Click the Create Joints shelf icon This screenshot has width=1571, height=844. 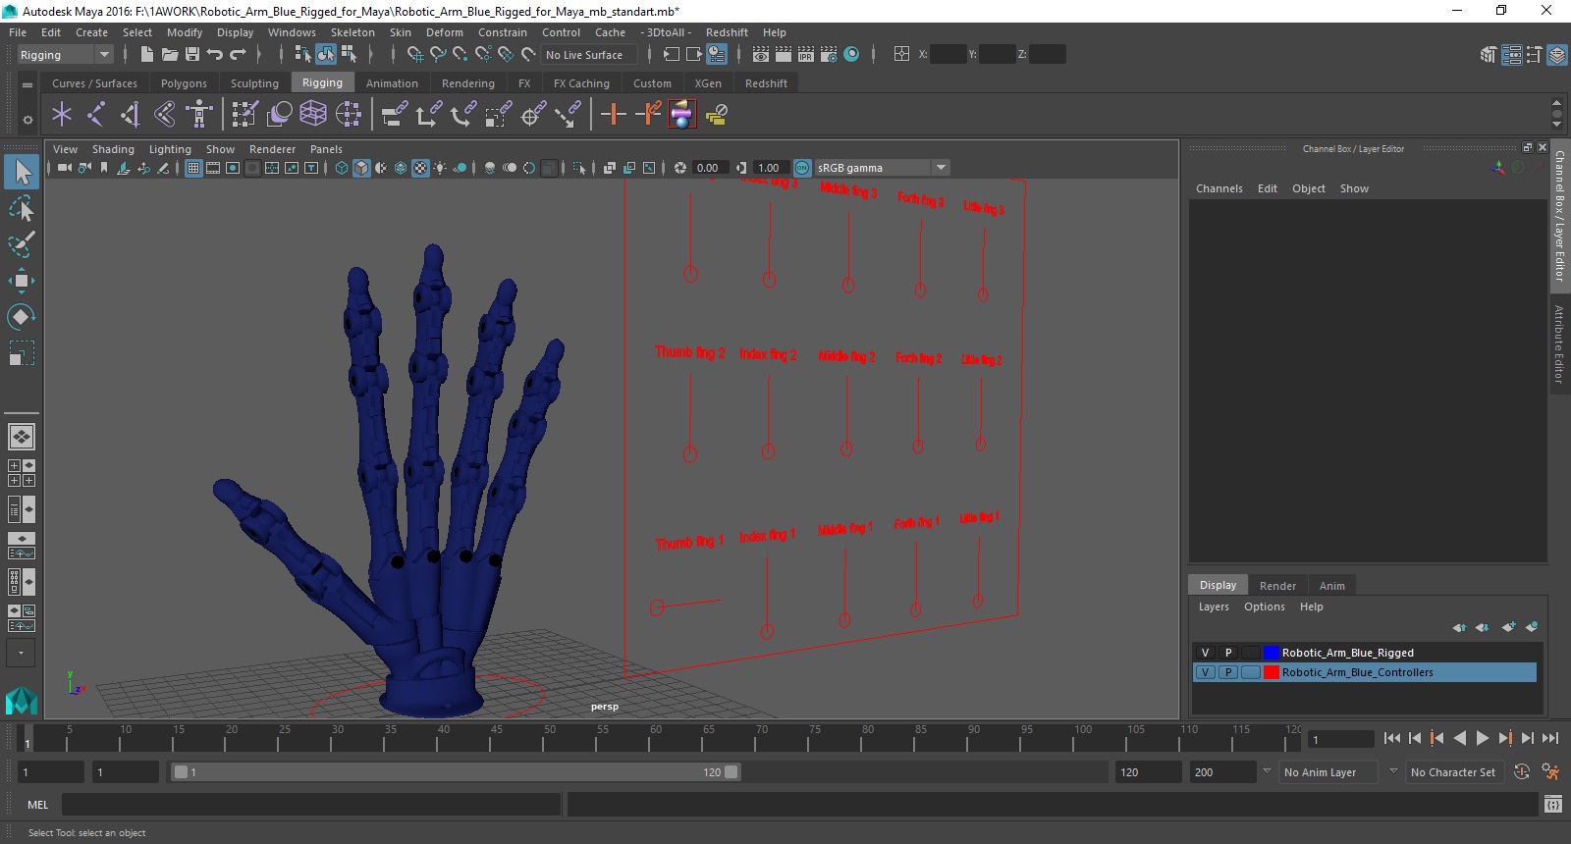[96, 115]
